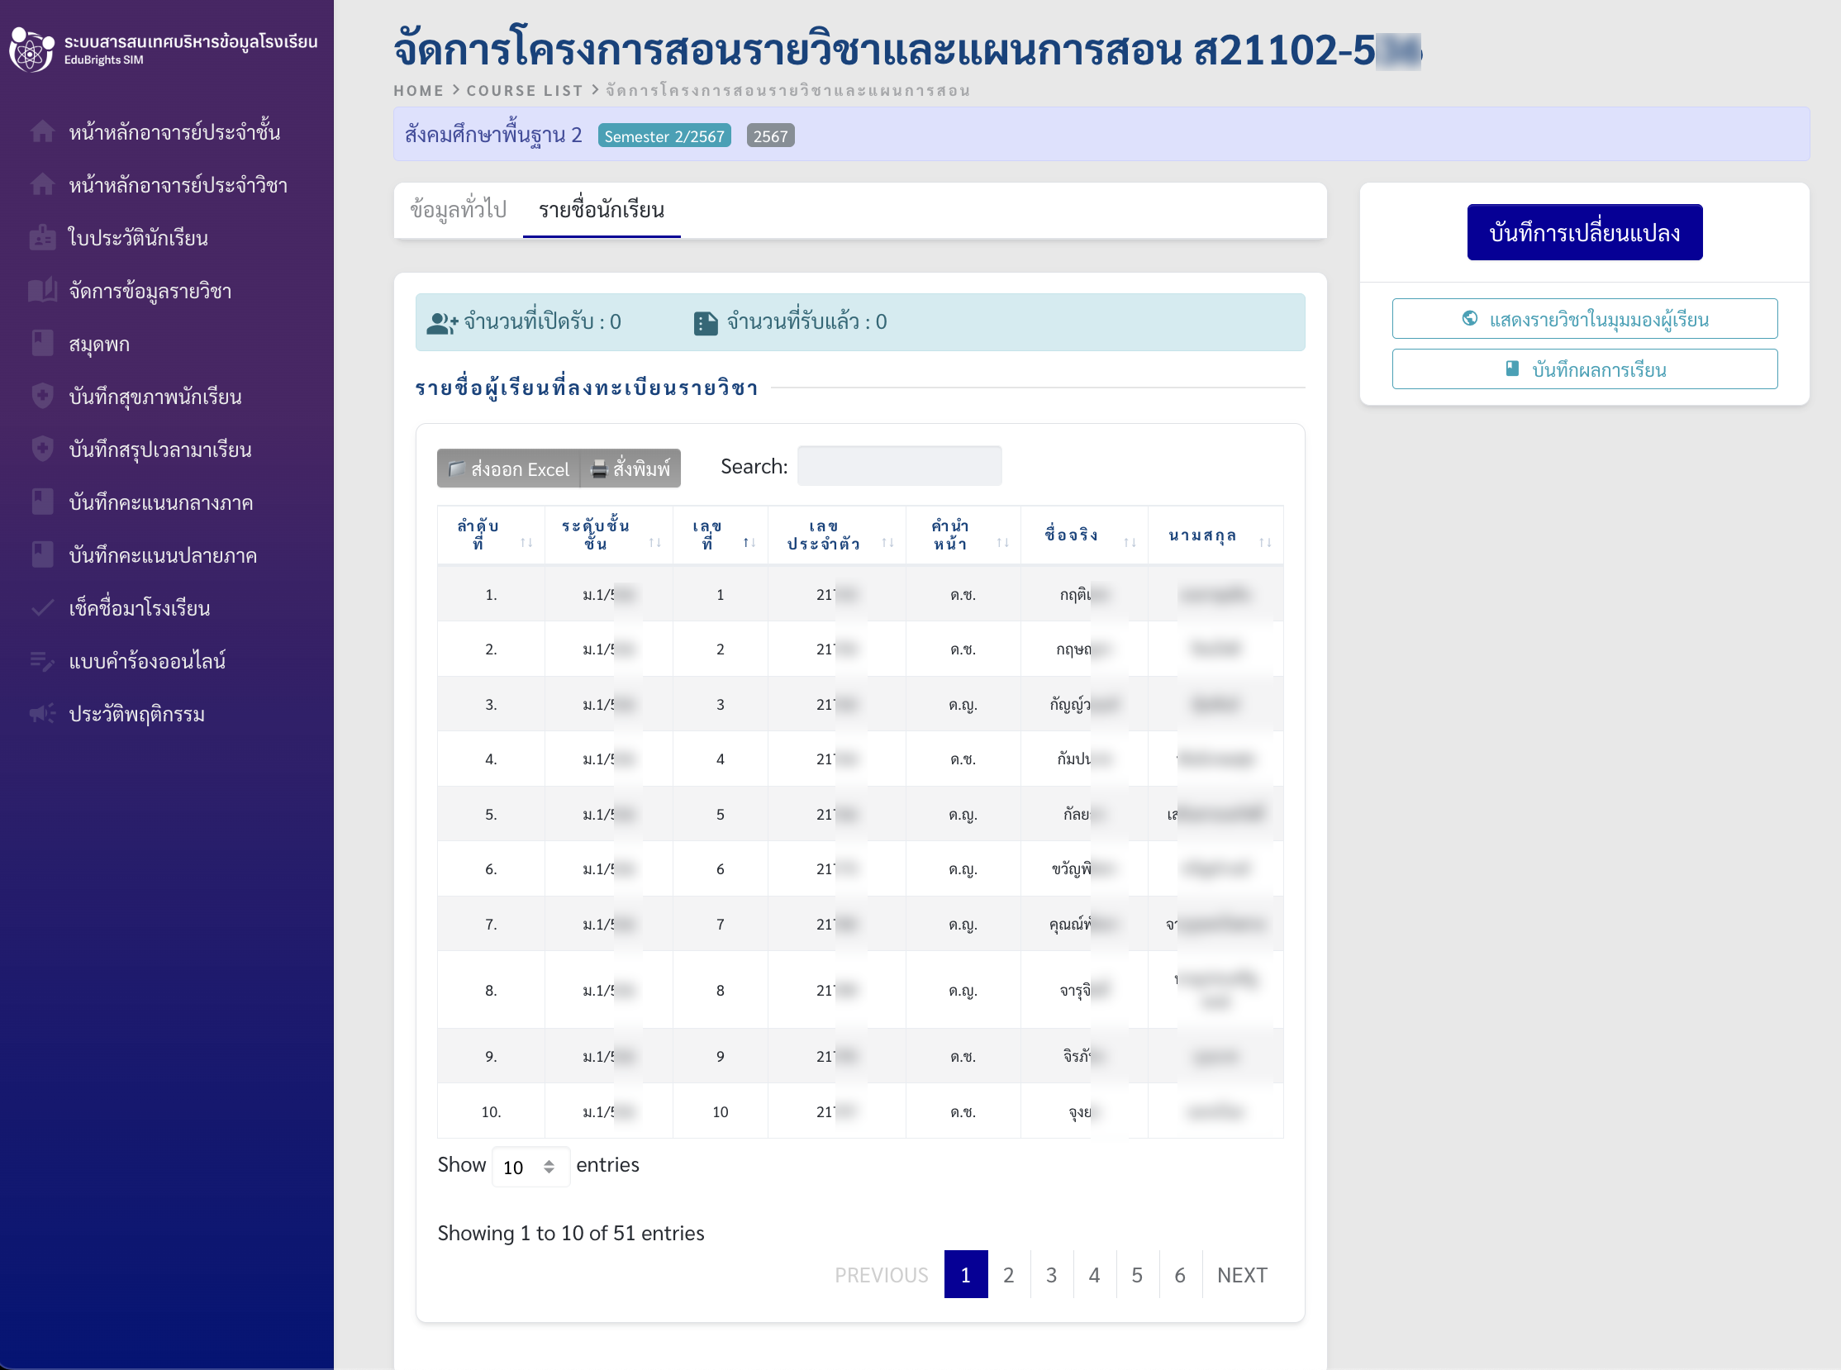The width and height of the screenshot is (1841, 1370).
Task: Sort table by นามสกุล column
Action: pyautogui.click(x=1264, y=542)
